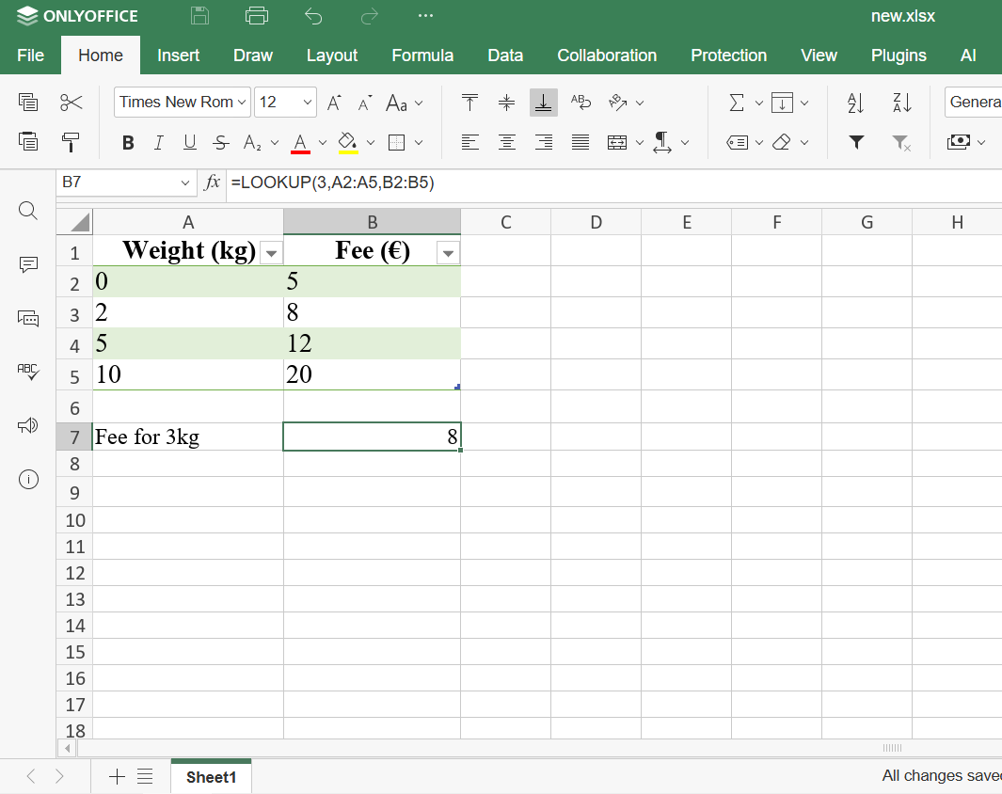Open the spell checking panel

tap(28, 372)
